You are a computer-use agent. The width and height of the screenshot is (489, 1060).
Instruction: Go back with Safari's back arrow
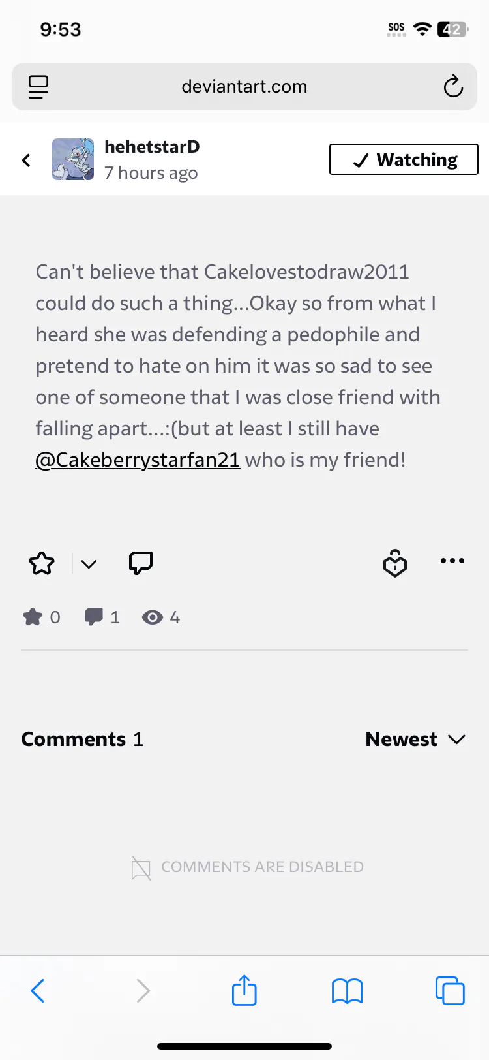(x=38, y=991)
